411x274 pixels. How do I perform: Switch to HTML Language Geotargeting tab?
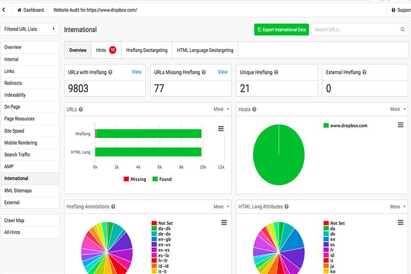pos(205,50)
